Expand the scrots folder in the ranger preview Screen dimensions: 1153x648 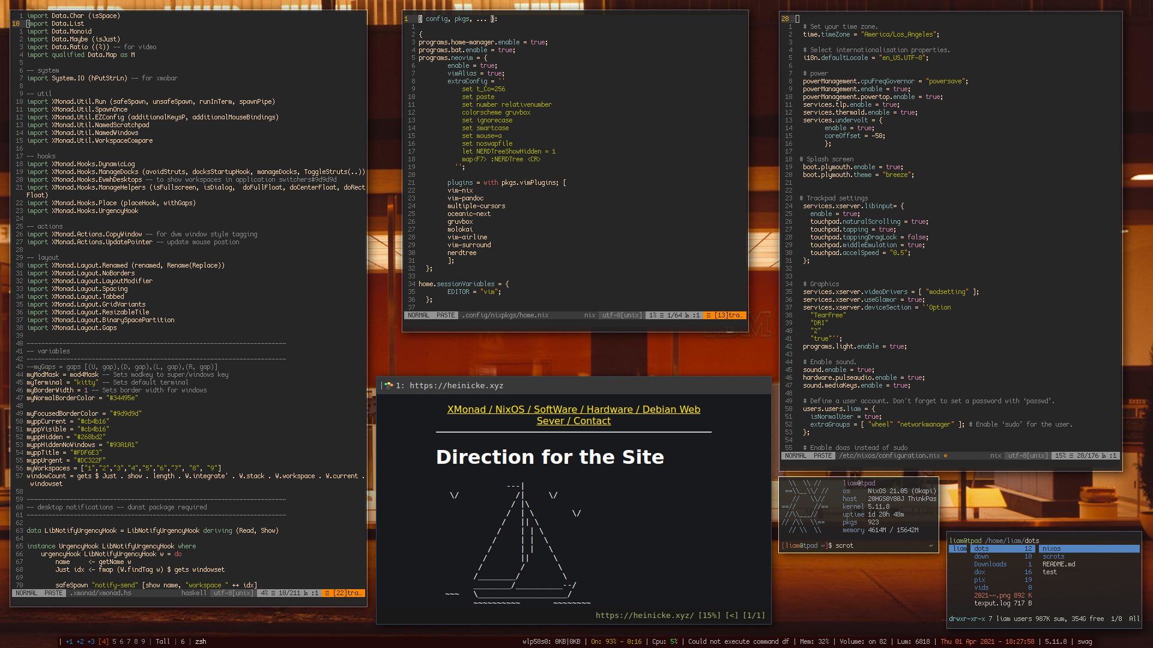(1053, 557)
